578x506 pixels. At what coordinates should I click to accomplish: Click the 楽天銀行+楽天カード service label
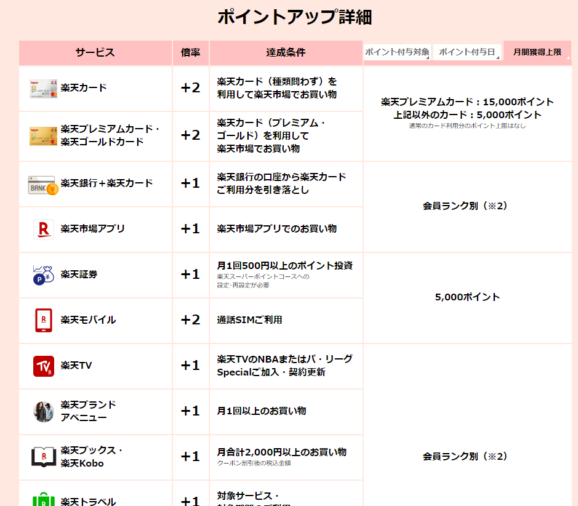pos(106,183)
